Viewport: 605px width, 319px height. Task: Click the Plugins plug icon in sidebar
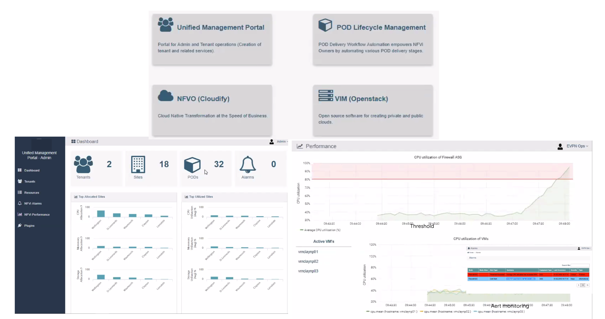pos(20,225)
